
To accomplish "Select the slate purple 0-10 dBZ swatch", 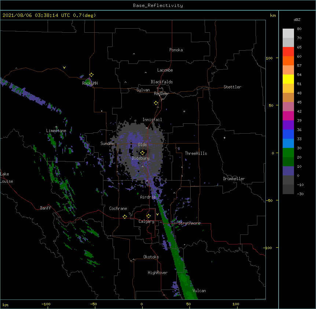I will 288,171.
